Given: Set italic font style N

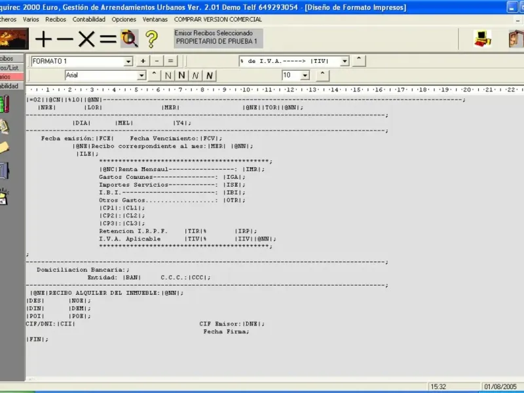Looking at the screenshot, I should pos(195,75).
